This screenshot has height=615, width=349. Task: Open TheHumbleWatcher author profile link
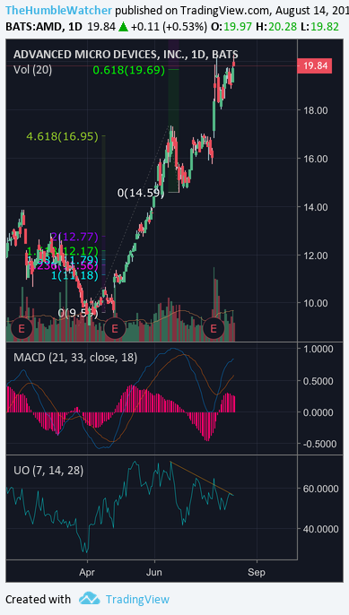coord(59,10)
